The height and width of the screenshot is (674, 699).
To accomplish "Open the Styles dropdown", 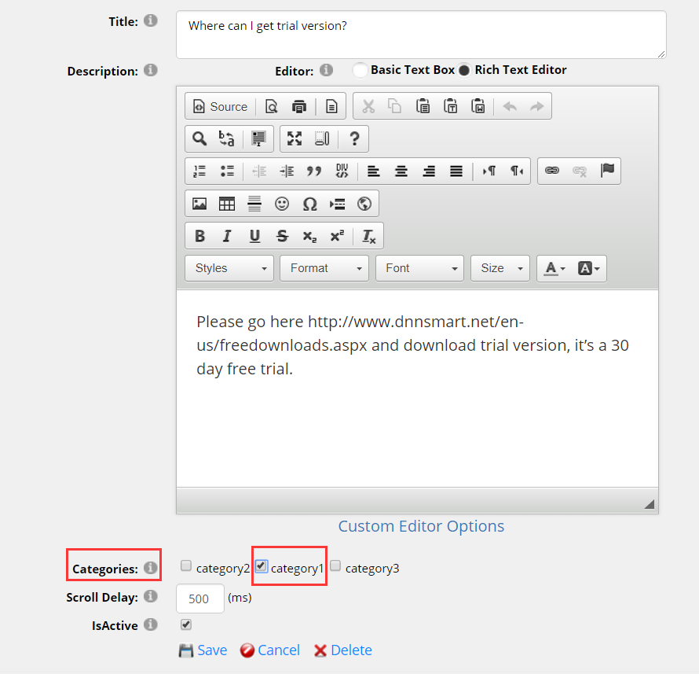I will coord(229,268).
